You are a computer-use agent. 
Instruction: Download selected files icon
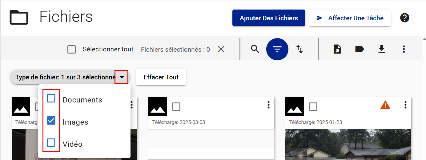382,49
